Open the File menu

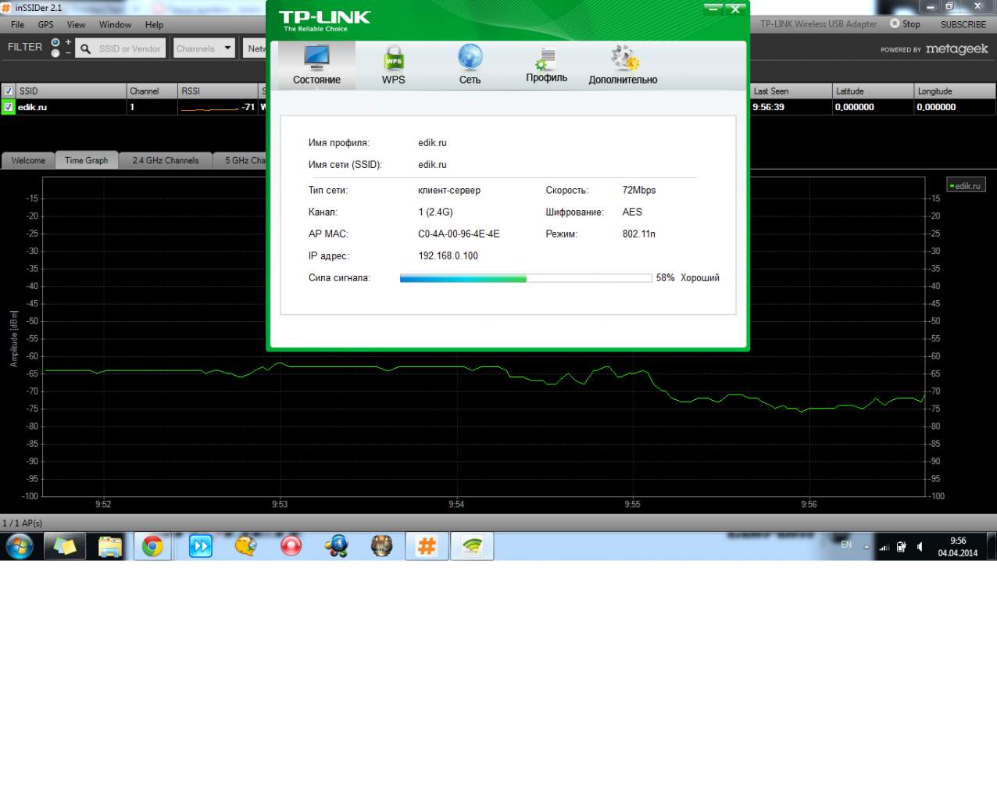17,25
